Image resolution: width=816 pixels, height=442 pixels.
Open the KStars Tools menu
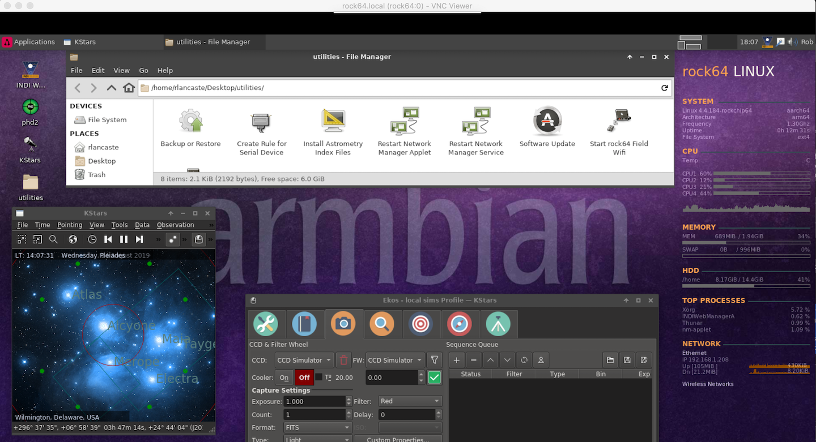pyautogui.click(x=119, y=225)
